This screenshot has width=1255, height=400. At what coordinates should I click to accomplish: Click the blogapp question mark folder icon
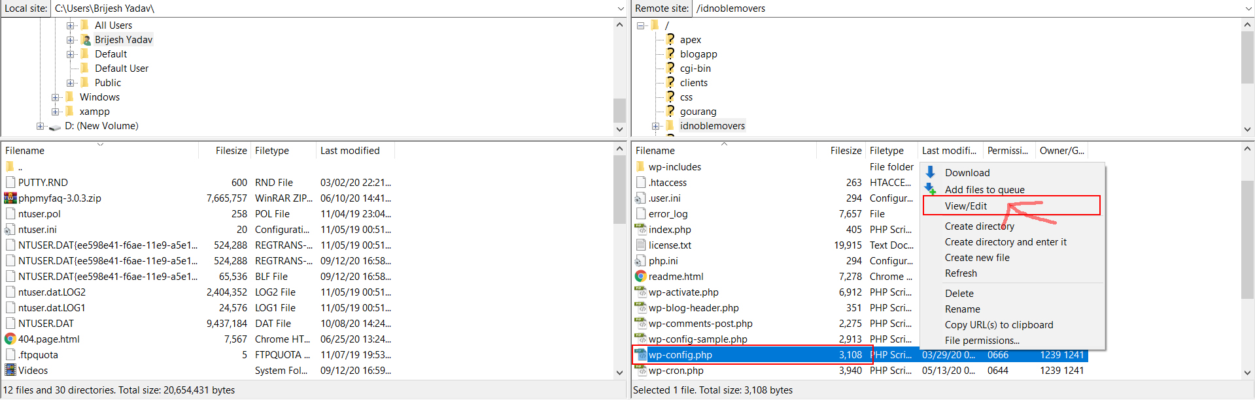pos(670,54)
